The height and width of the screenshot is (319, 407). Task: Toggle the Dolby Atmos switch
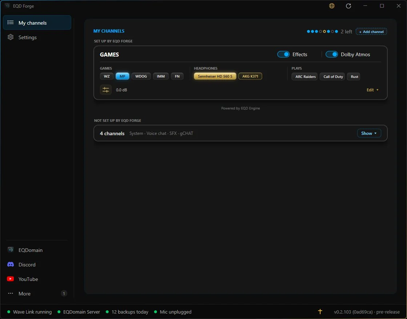point(332,54)
